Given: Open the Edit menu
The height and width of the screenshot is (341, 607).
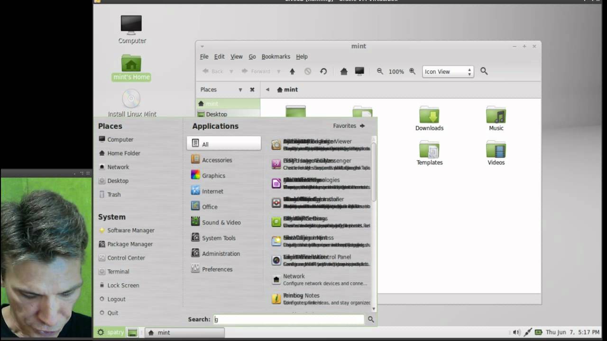Looking at the screenshot, I should (x=219, y=56).
